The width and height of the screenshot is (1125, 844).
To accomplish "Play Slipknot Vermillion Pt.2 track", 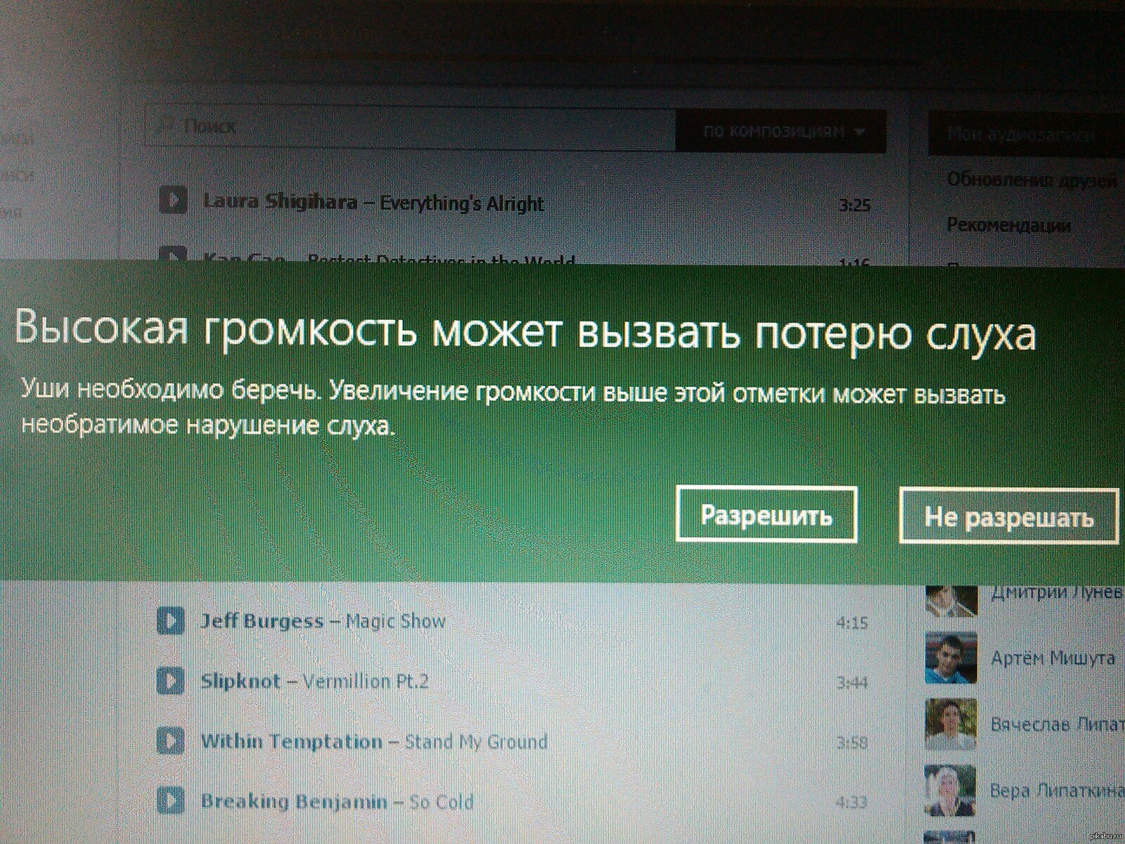I will pos(170,681).
